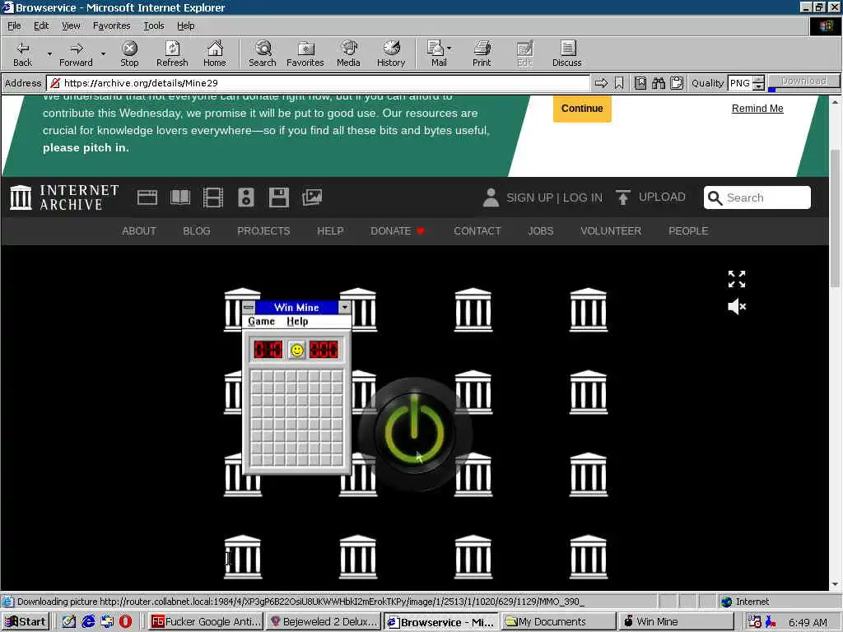Toggle the emulator mute speaker icon
843x632 pixels.
pos(737,306)
